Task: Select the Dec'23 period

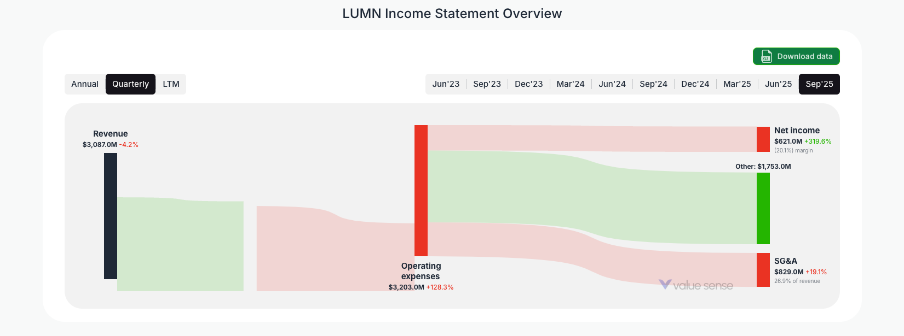Action: point(529,84)
